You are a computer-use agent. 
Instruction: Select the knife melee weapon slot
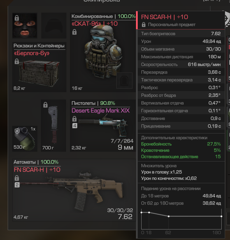(53, 125)
